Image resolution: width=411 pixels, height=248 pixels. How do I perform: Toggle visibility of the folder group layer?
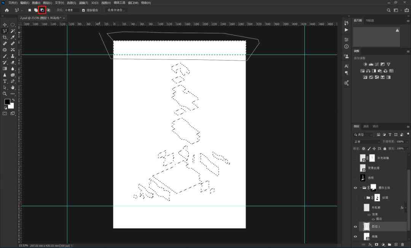point(355,188)
